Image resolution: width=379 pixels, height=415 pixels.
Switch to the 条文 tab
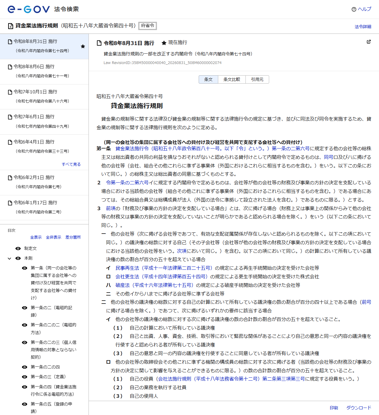[208, 79]
